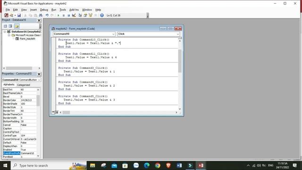Open the Tools menu

[63, 9]
